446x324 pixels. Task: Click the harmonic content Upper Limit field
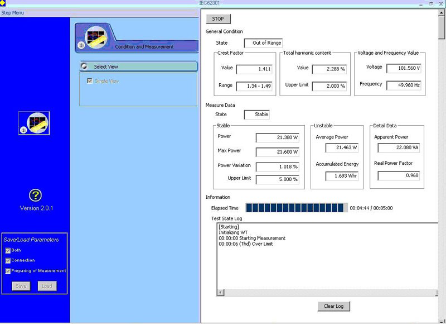329,86
